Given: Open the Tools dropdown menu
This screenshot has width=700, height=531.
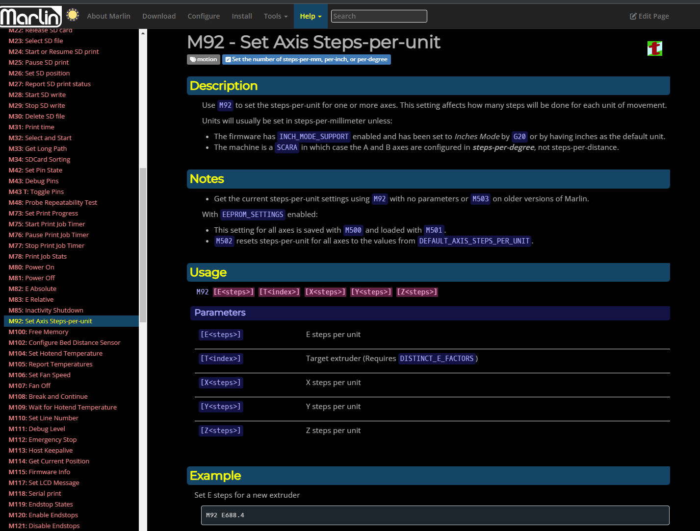Looking at the screenshot, I should 276,16.
